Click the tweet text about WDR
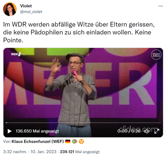The height and width of the screenshot is (156, 165). (79, 32)
